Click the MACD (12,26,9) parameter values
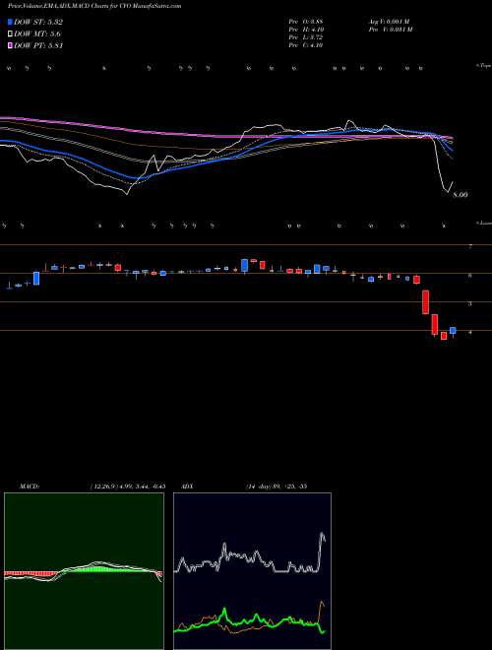 pyautogui.click(x=128, y=487)
